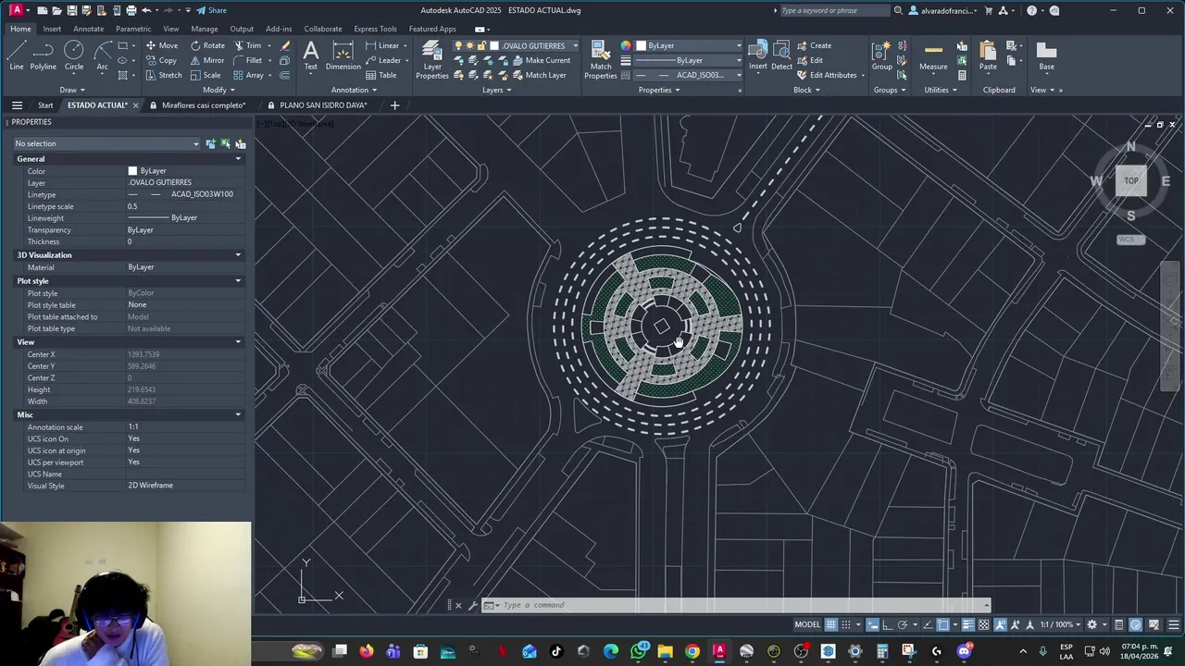
Task: Click the Share button in the title bar
Action: [x=212, y=10]
